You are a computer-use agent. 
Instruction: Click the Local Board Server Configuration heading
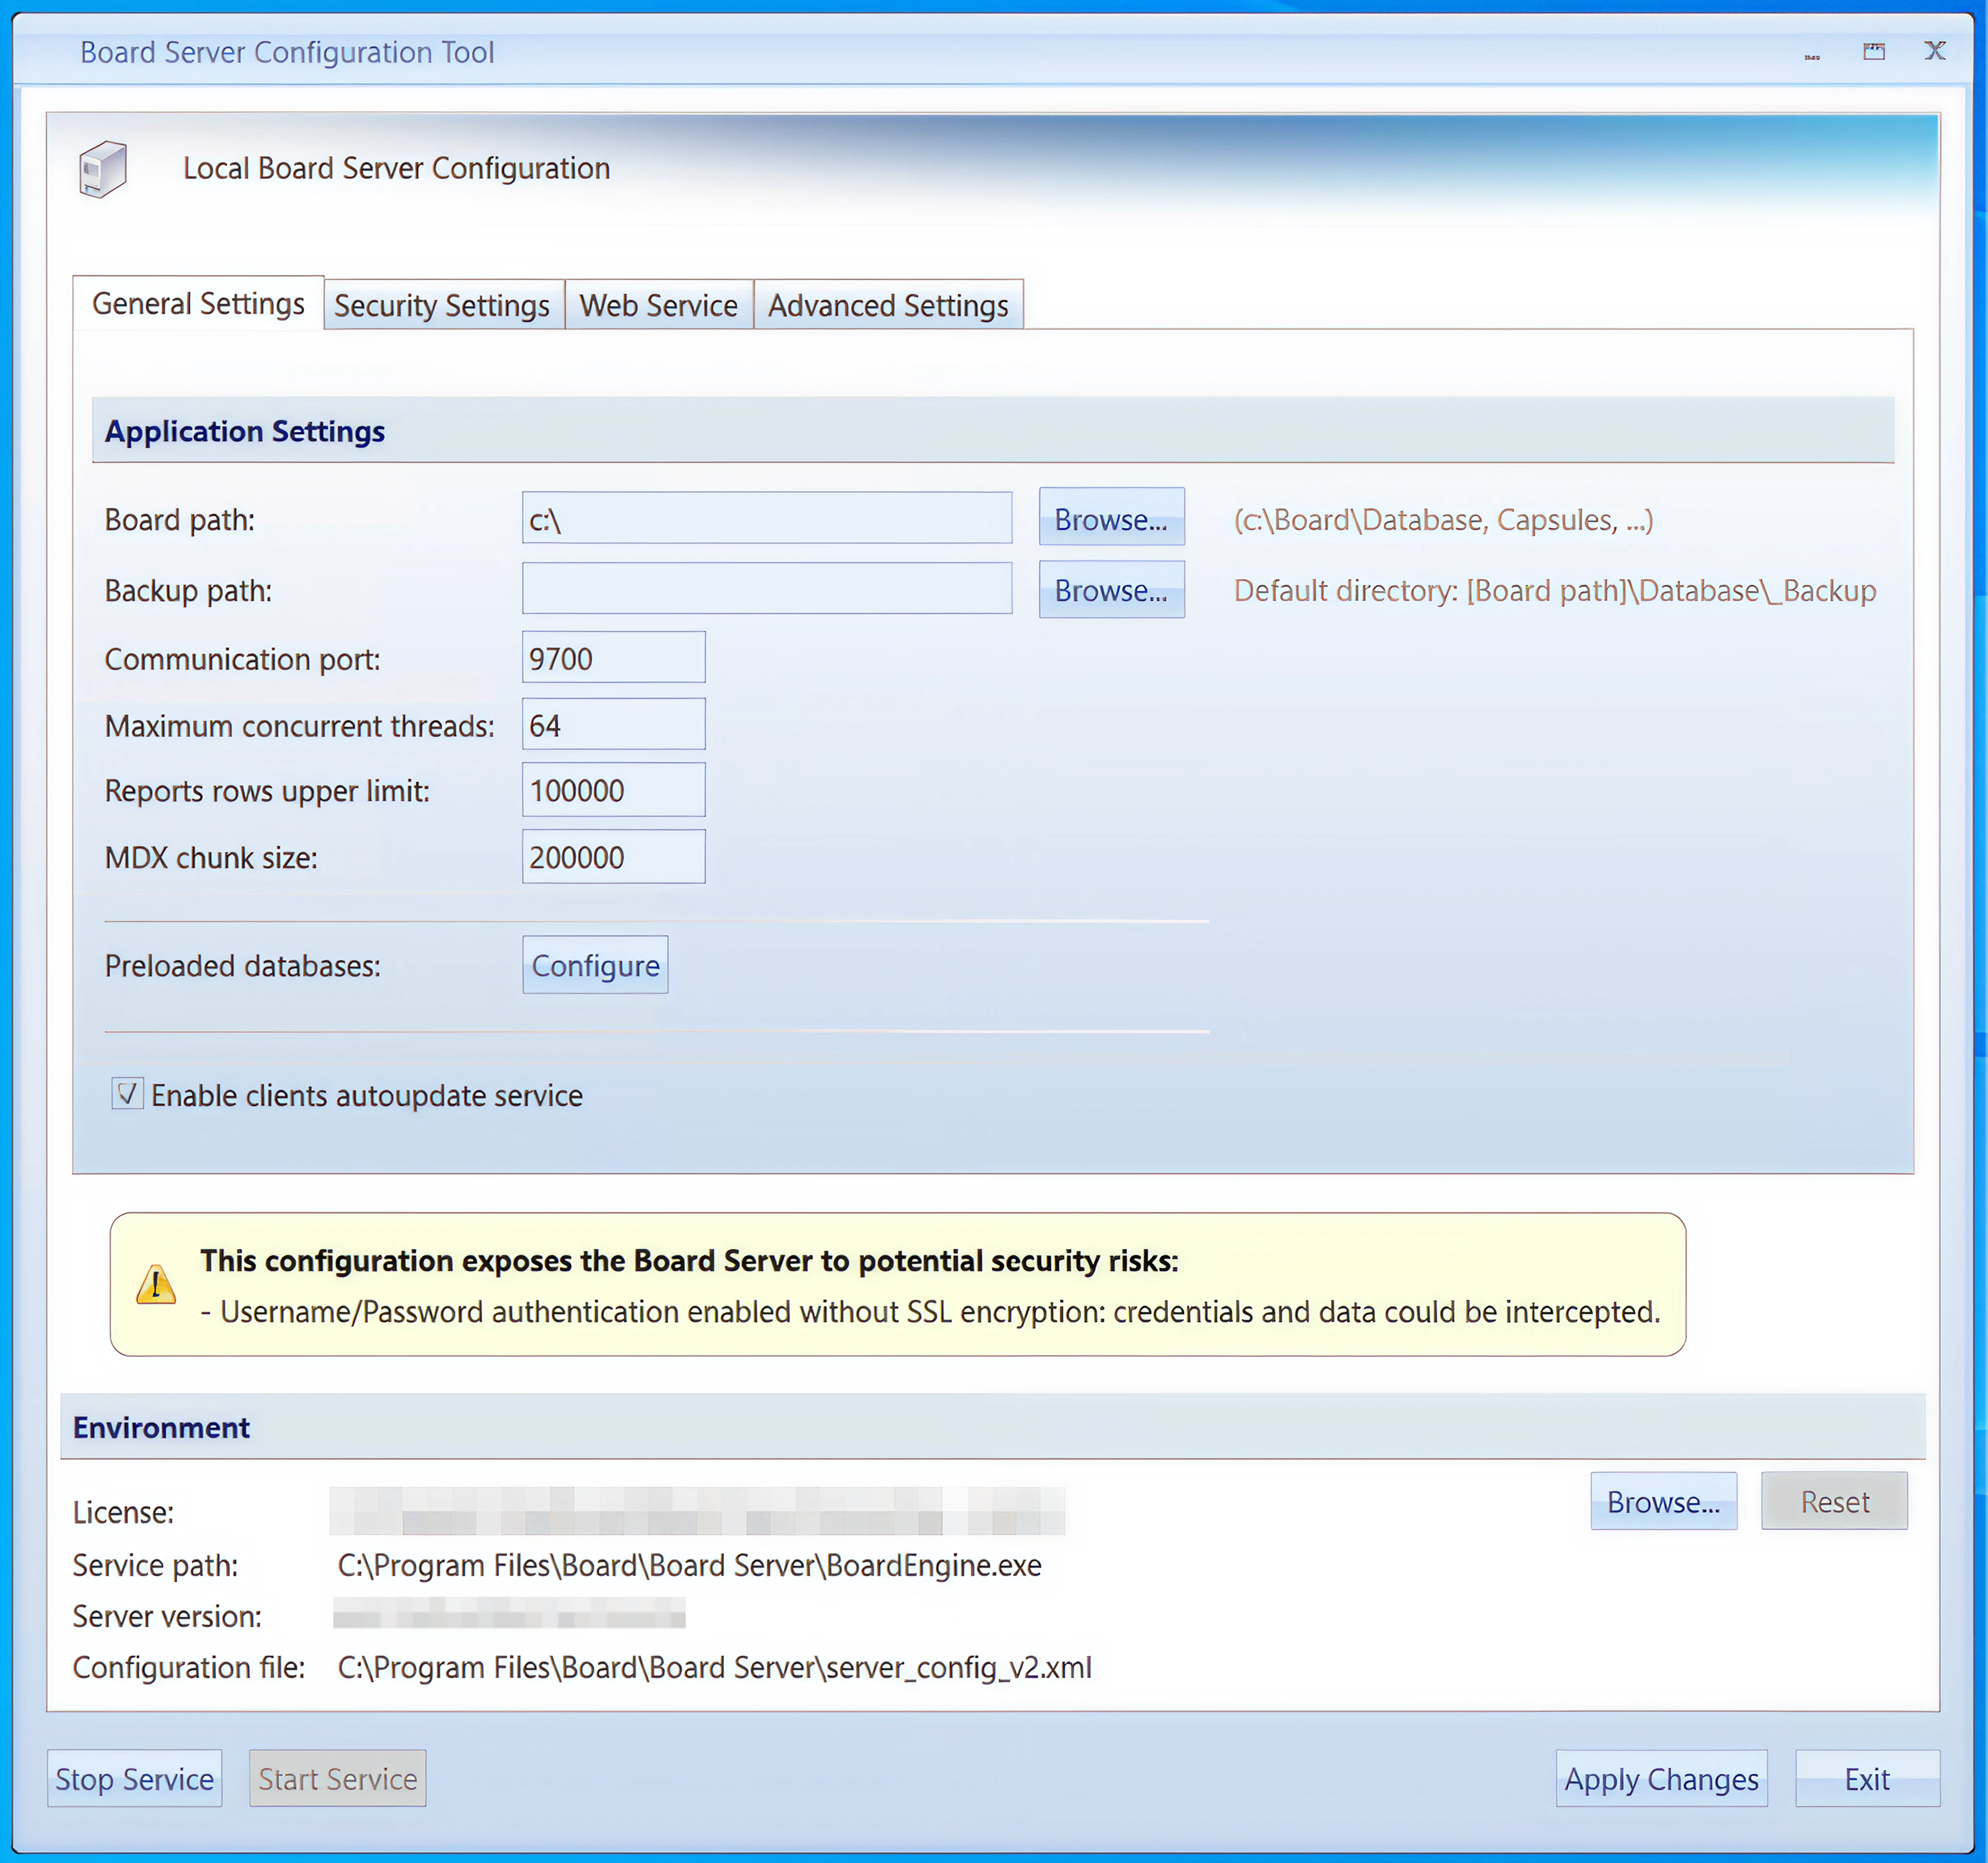coord(396,168)
